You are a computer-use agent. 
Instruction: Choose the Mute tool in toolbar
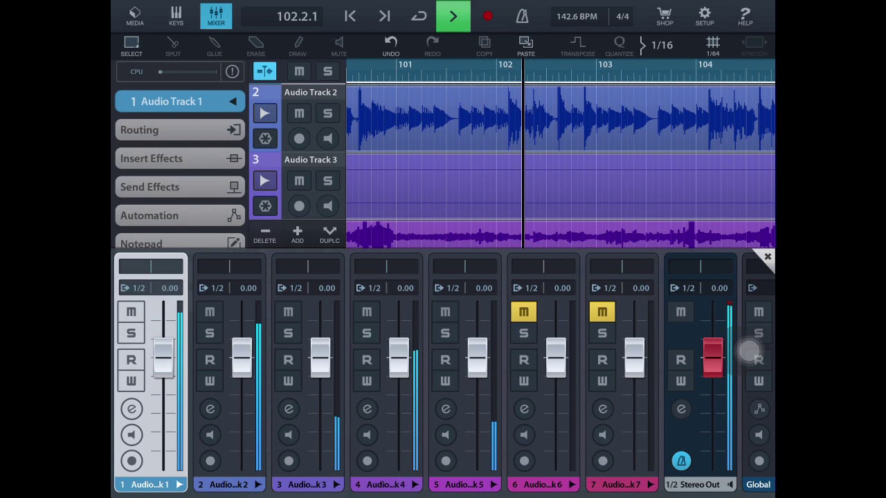(339, 46)
